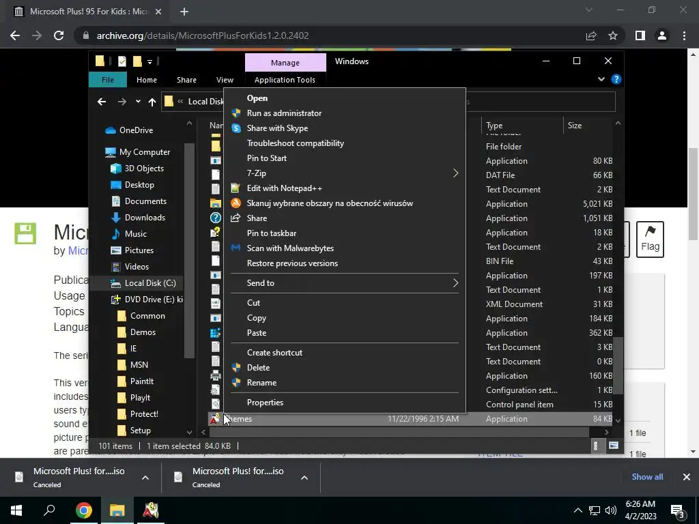Click the Flag button on archive page

pyautogui.click(x=650, y=239)
